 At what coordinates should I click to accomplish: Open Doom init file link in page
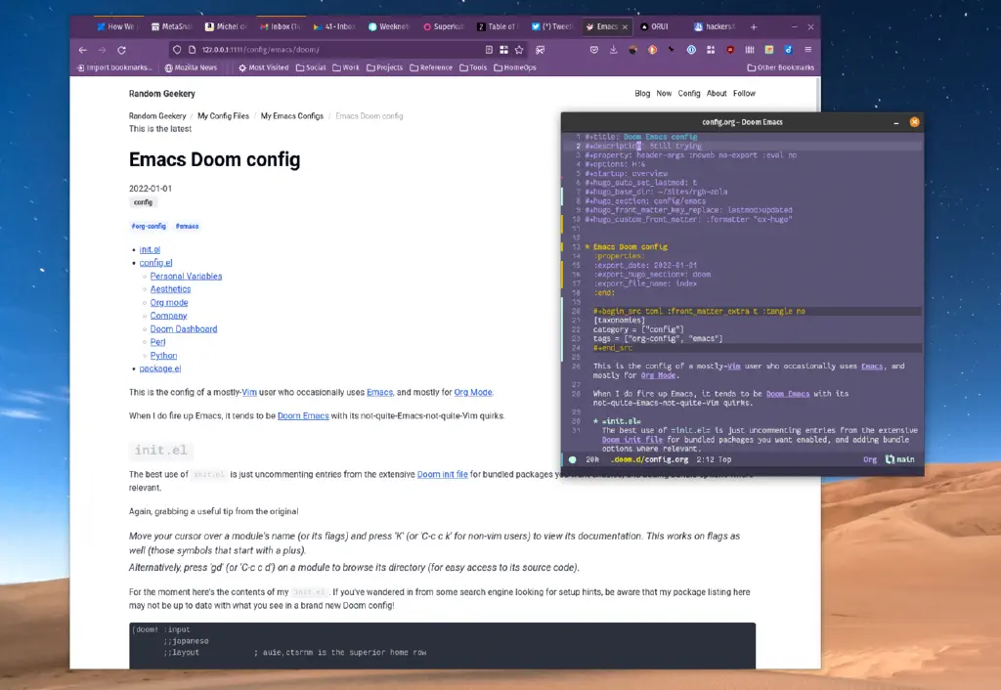(443, 474)
